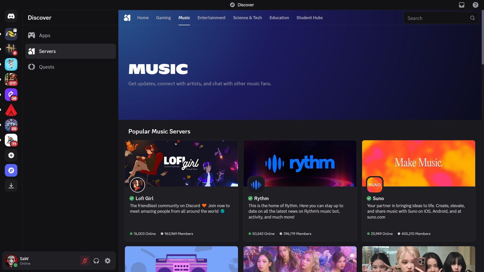
Task: Click the Add a Server plus icon
Action: (x=11, y=155)
